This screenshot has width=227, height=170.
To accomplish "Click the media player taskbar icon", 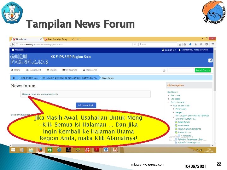I will pyautogui.click(x=21, y=150).
